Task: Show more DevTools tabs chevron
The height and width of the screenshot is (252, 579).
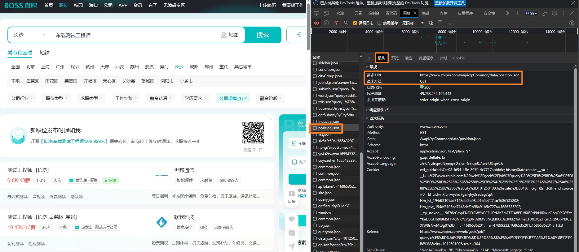Action: [x=507, y=13]
